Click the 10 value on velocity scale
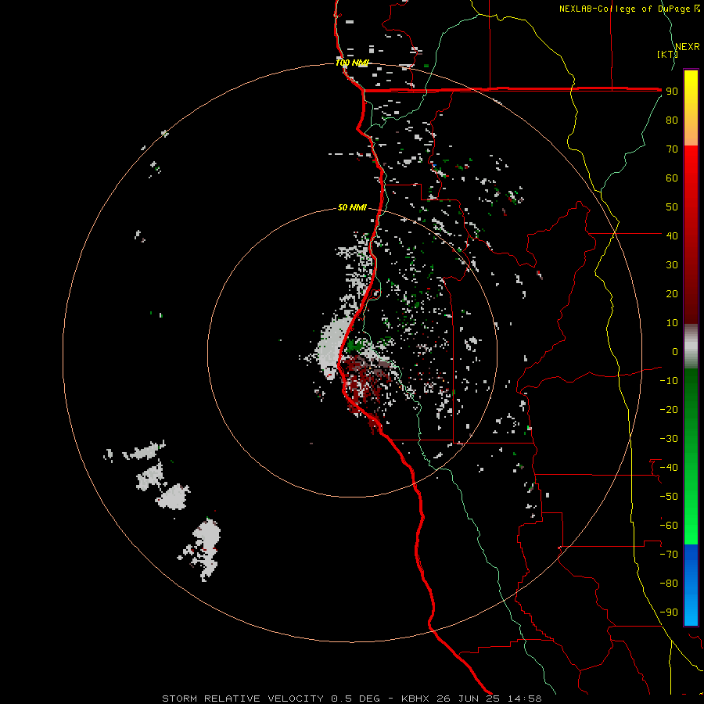 [x=672, y=323]
